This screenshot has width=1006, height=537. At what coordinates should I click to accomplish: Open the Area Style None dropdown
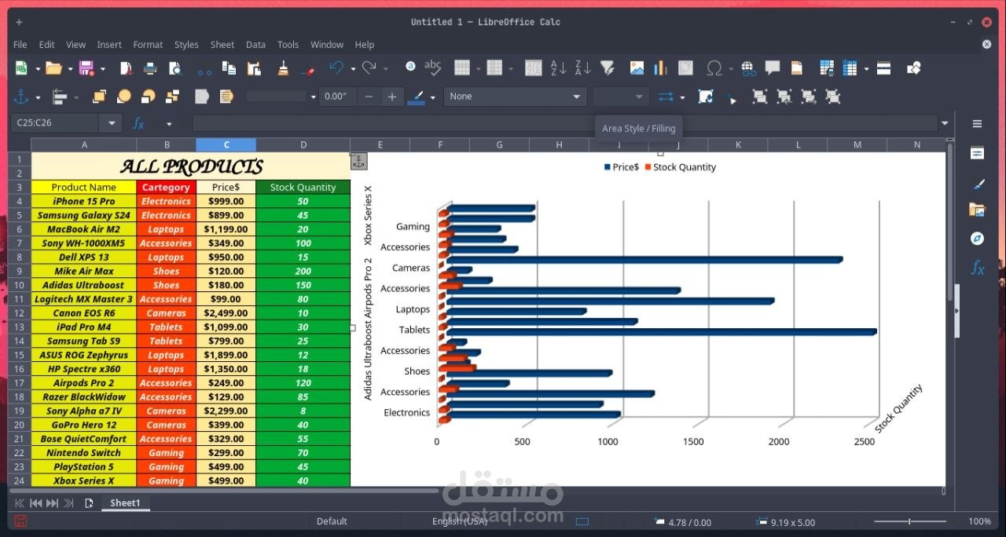pyautogui.click(x=515, y=97)
